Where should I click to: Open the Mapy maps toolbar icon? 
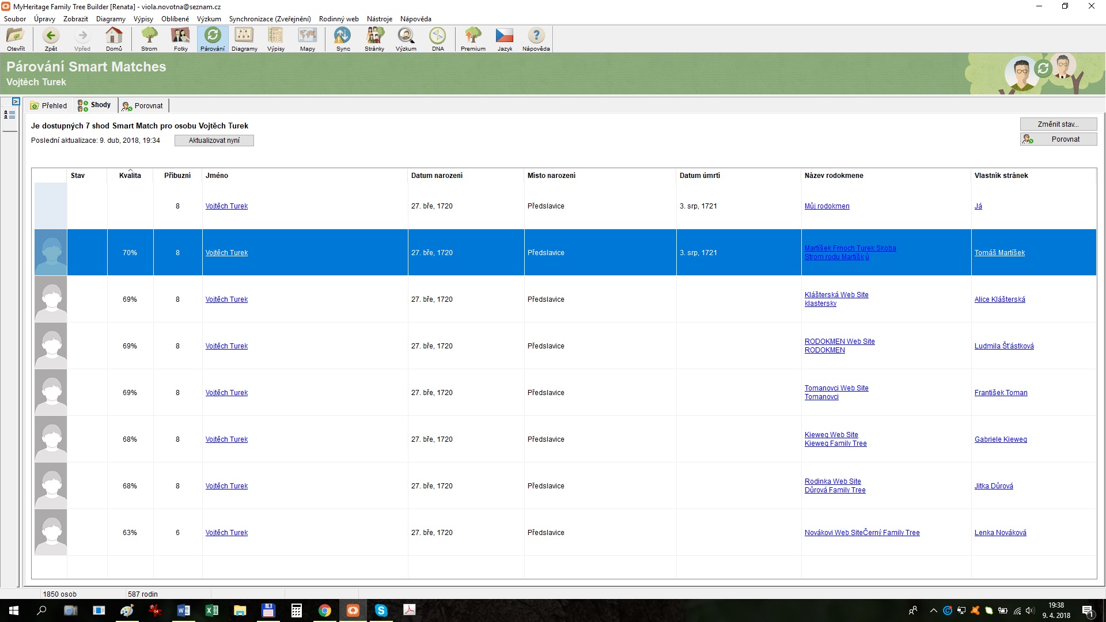pyautogui.click(x=308, y=39)
